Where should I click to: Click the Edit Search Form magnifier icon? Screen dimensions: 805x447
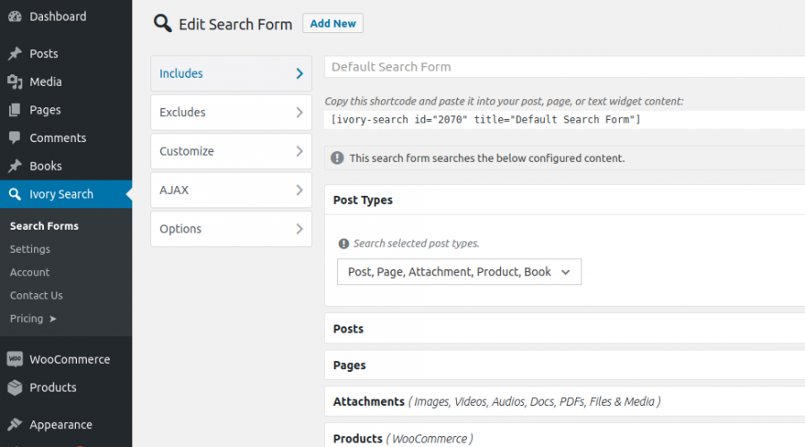coord(163,23)
